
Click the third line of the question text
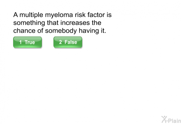pos(60,31)
